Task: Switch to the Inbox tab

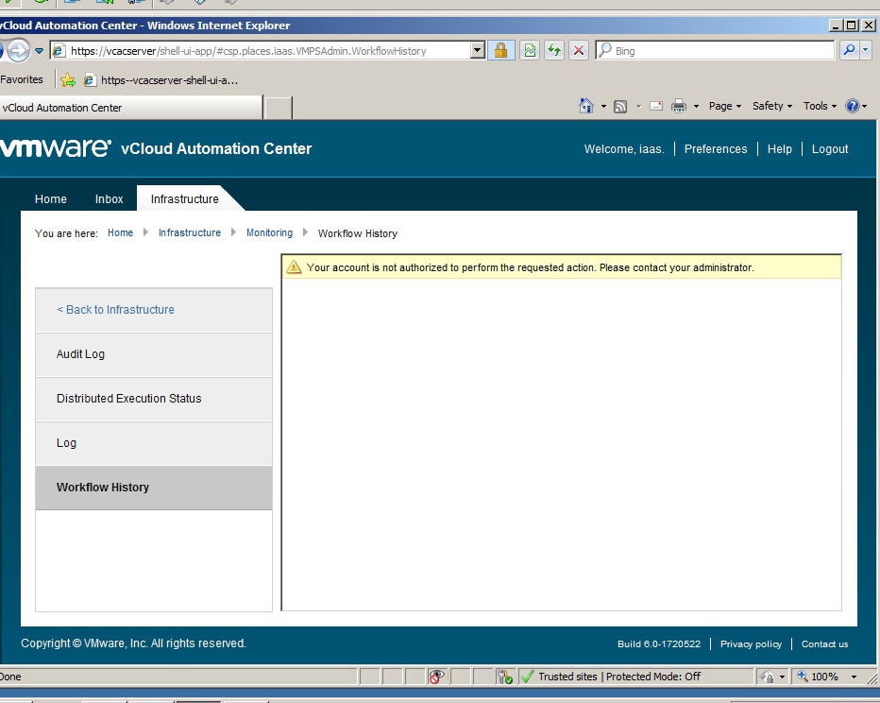Action: tap(109, 198)
